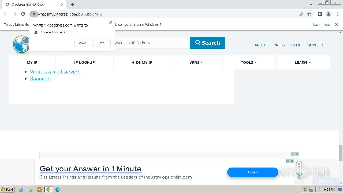Expand the TOOLS dropdown menu
Screen dimensions: 343x193
coord(249,62)
